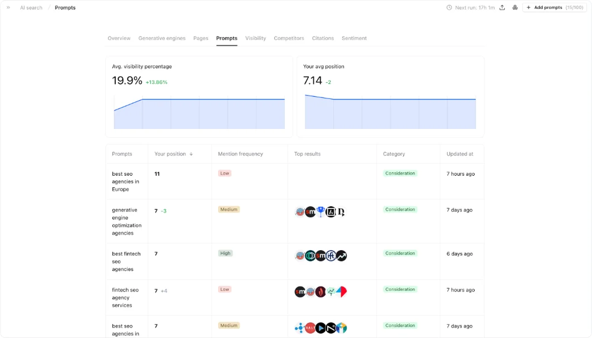Click blue molecule logo in last row
This screenshot has height=338, width=592.
click(x=300, y=328)
